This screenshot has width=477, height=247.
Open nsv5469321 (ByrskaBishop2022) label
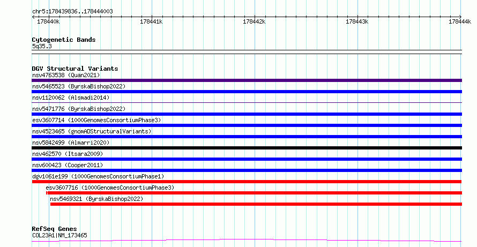pyautogui.click(x=96, y=199)
